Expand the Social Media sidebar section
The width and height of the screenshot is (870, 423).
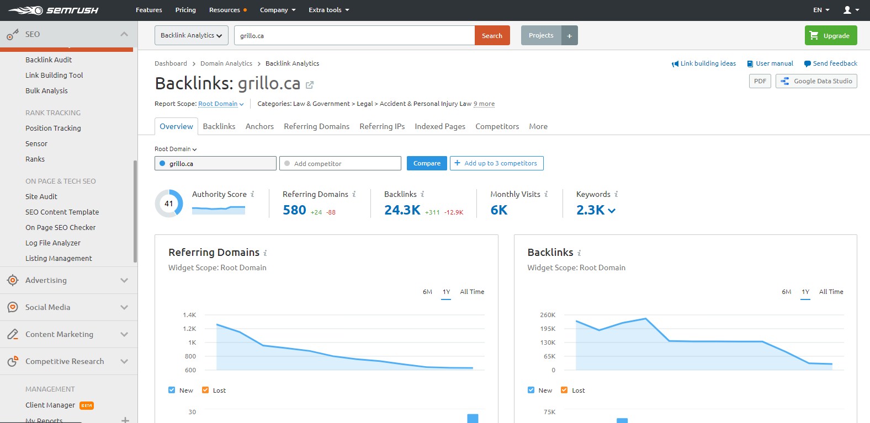pos(124,307)
